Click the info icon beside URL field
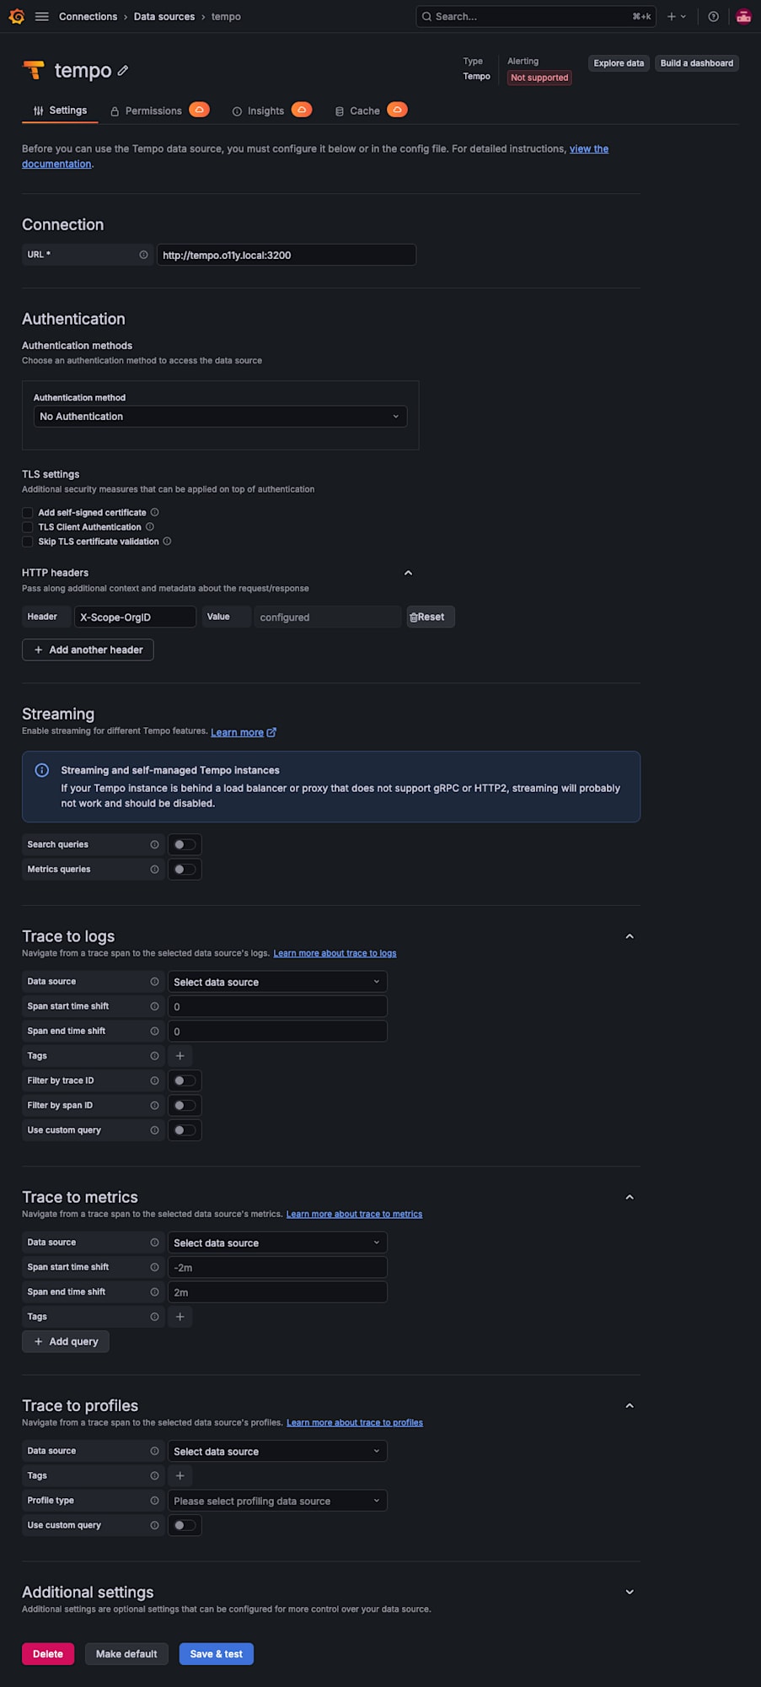Image resolution: width=761 pixels, height=1687 pixels. (x=143, y=255)
